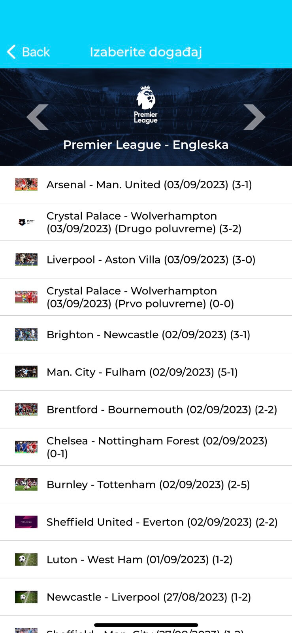Tap the Man. City - Fulham match thumbnail
292x633 pixels.
pos(26,372)
